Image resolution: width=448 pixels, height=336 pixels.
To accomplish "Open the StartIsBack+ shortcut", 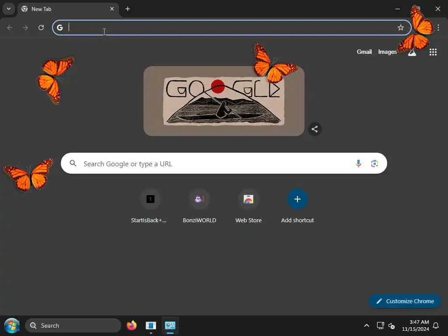I will (150, 206).
